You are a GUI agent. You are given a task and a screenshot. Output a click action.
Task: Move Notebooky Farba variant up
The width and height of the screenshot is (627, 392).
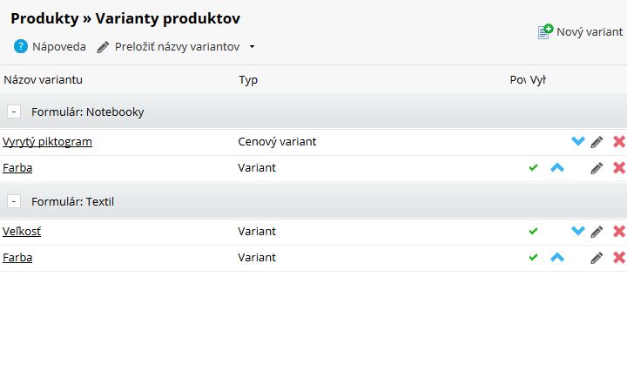click(557, 167)
